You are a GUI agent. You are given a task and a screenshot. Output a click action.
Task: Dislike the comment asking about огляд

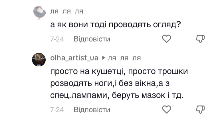pos(201,39)
